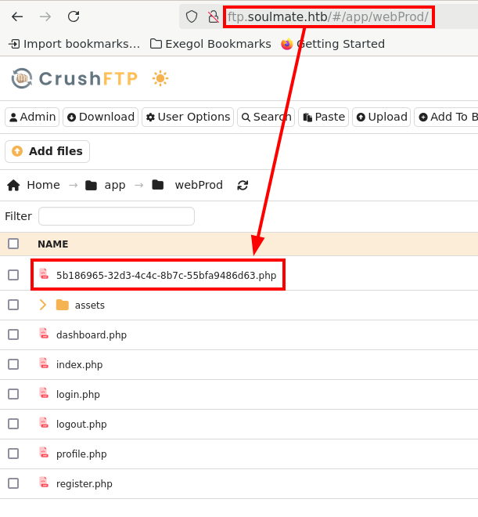Image resolution: width=478 pixels, height=517 pixels.
Task: Expand the assets folder chevron
Action: tap(43, 305)
